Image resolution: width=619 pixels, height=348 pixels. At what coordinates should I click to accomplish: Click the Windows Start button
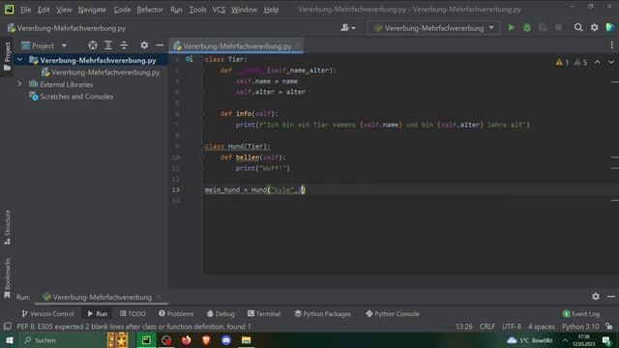click(x=10, y=340)
